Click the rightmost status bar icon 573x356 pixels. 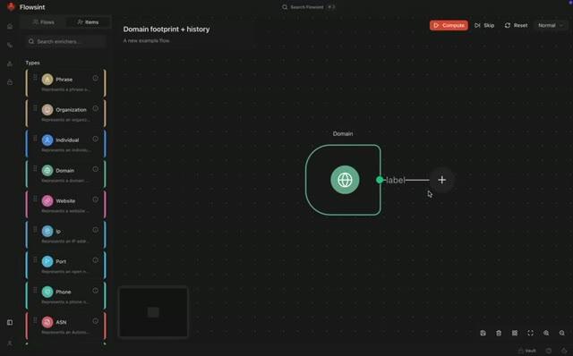coord(564,351)
